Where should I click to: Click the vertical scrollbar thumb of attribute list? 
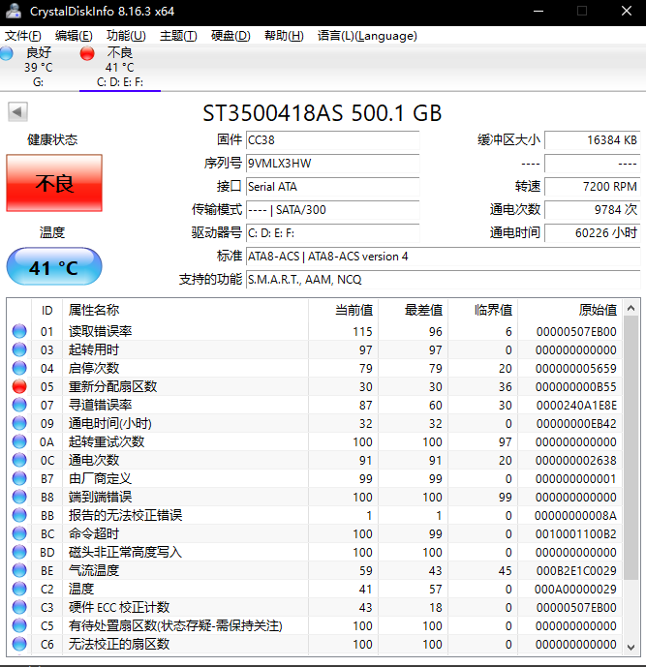pyautogui.click(x=631, y=448)
